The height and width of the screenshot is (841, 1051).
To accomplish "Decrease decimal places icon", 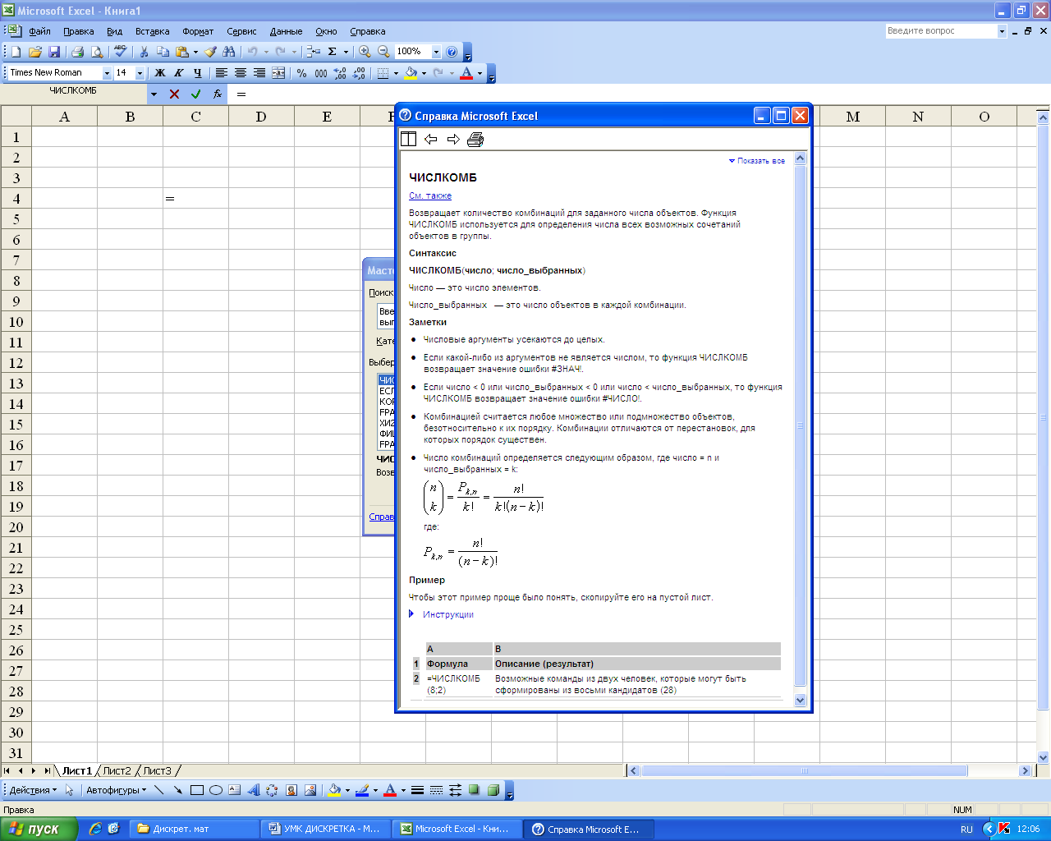I will [x=359, y=73].
